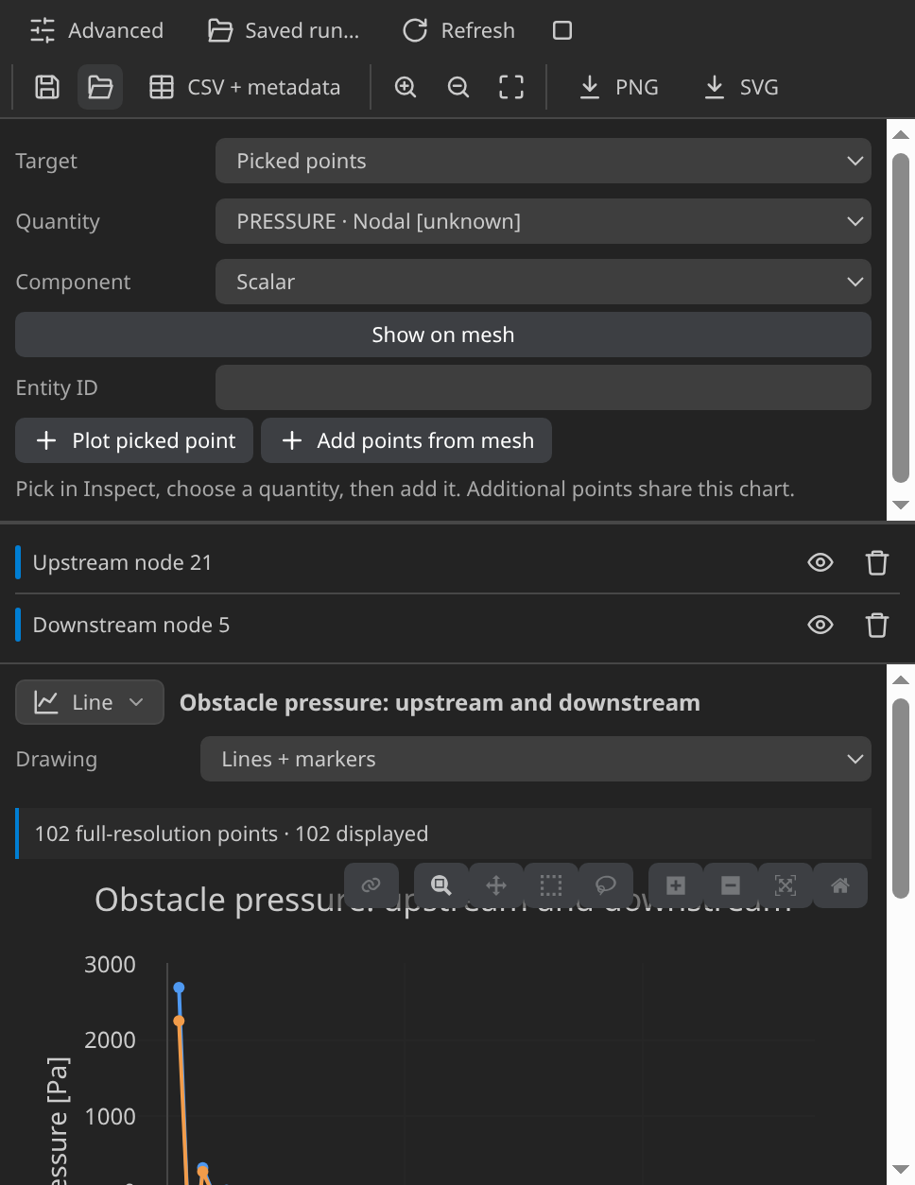Open the Component dropdown
This screenshot has width=915, height=1185.
click(x=544, y=282)
